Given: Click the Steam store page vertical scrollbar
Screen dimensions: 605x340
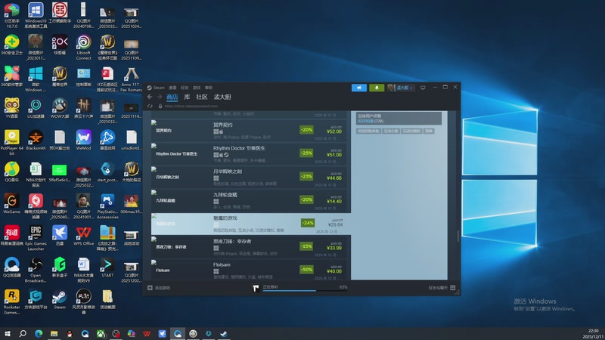Looking at the screenshot, I should (458, 236).
